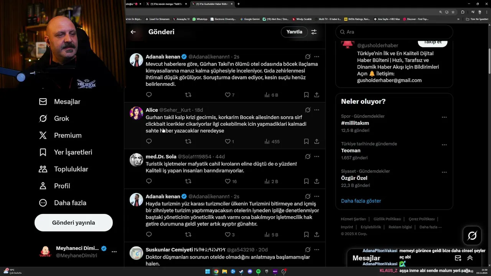Open the reply filter settings icon beside Yanıtla
The width and height of the screenshot is (491, 276).
[x=314, y=32]
